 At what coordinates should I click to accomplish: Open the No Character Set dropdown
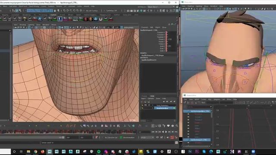pyautogui.click(x=111, y=137)
